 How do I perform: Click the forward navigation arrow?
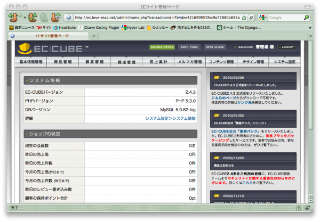tap(20, 15)
